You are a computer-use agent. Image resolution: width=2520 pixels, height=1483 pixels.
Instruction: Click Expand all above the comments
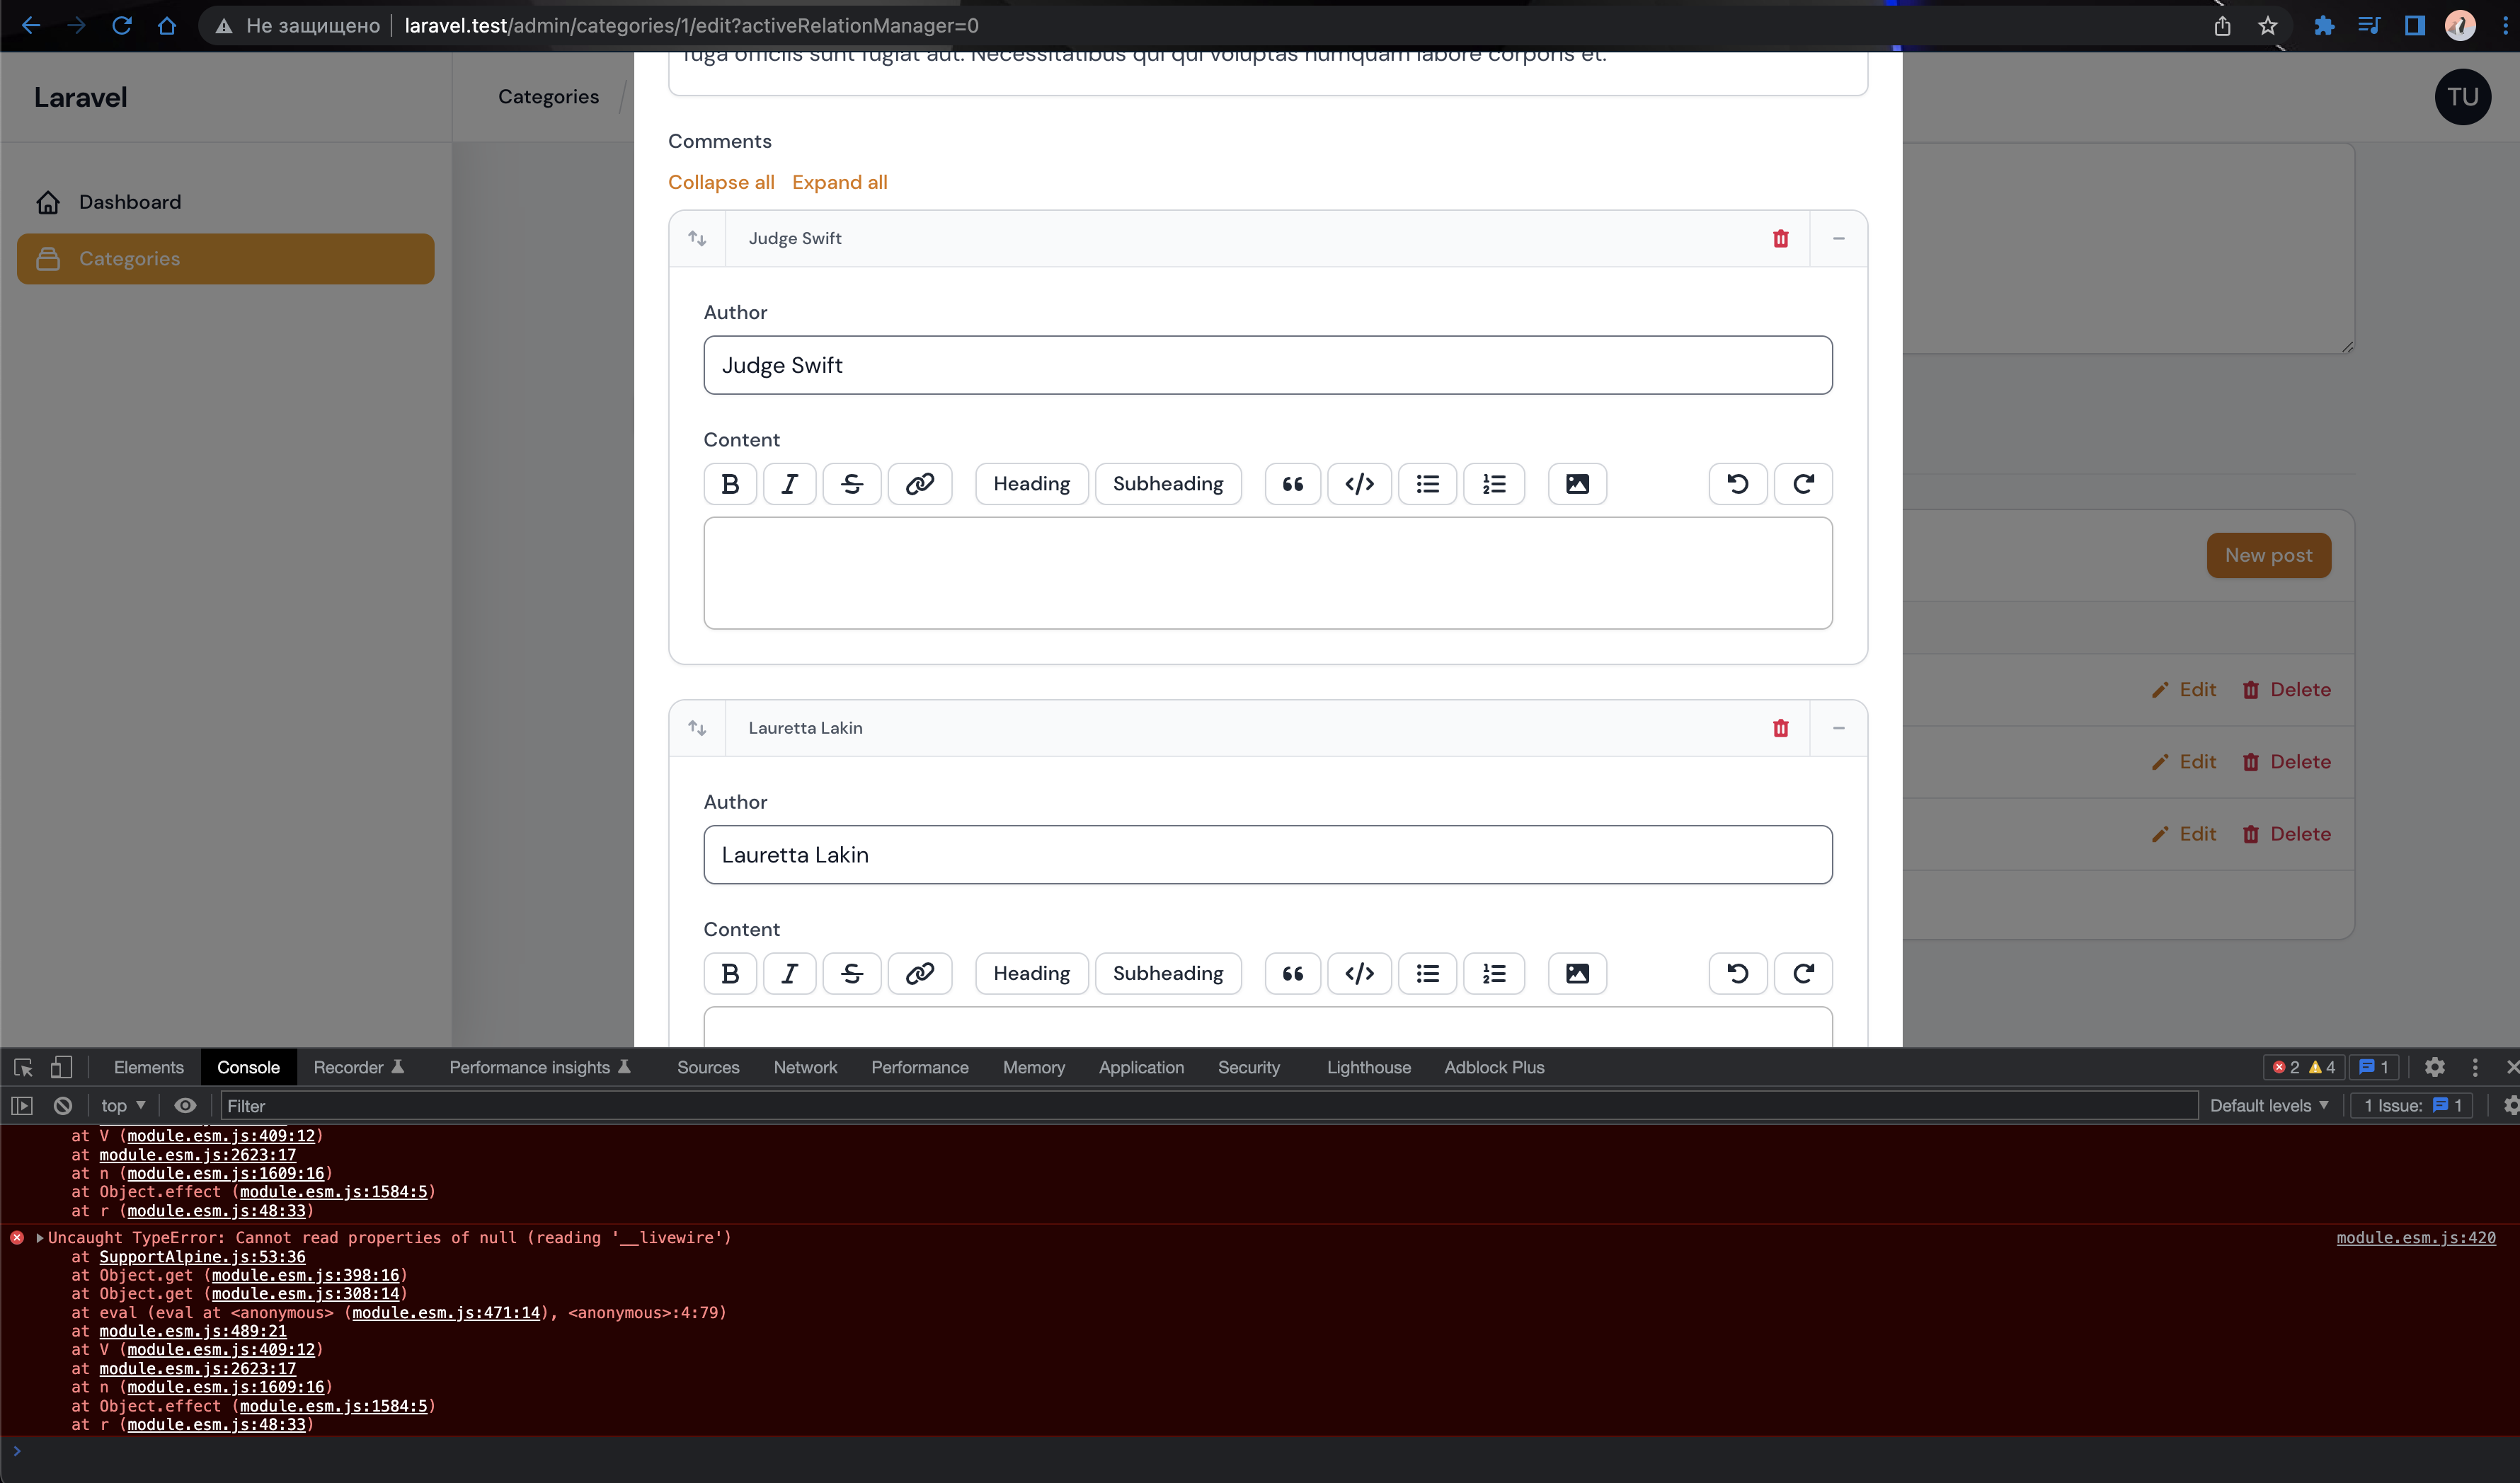[840, 182]
